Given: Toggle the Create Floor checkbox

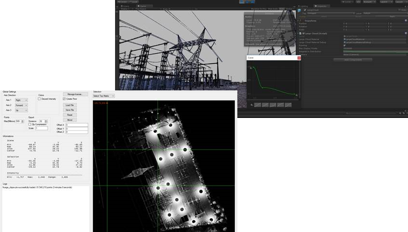Looking at the screenshot, I should [64, 99].
